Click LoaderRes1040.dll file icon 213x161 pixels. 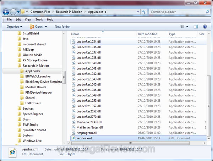[73, 63]
